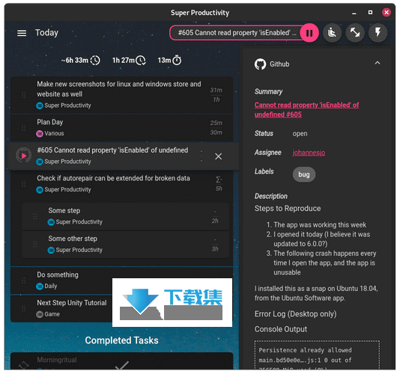Screen dimensions: 400x374
Task: Click the 1h 27m working time clock icon
Action: pyautogui.click(x=141, y=61)
